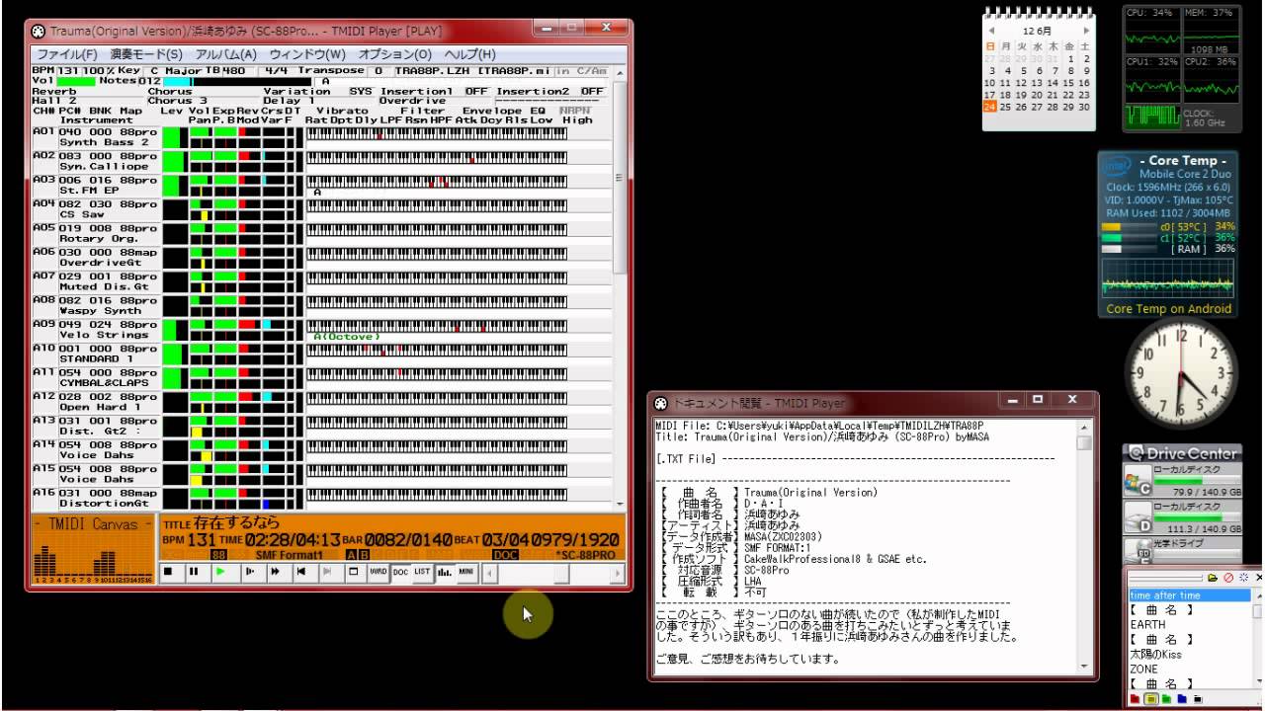Switch to MINI player mode
The image size is (1265, 711).
(465, 571)
